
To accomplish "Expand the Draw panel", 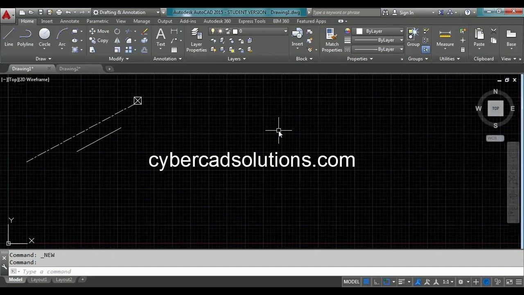I will 43,59.
